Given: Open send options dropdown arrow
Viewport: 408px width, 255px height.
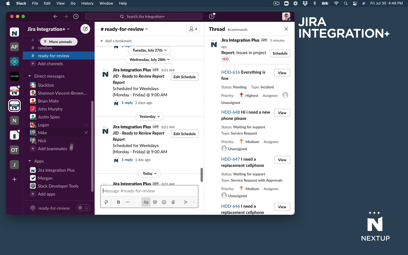Looking at the screenshot, I should [x=194, y=202].
